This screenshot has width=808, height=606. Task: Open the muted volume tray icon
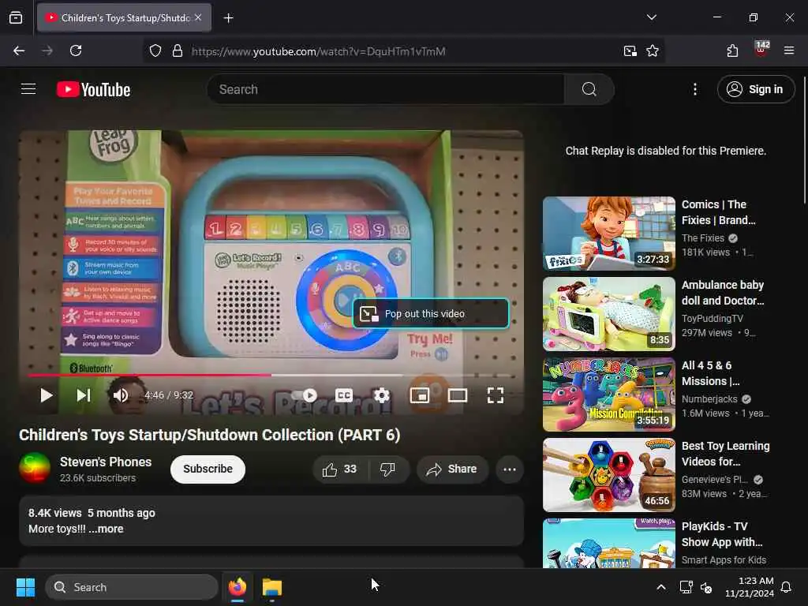[706, 587]
